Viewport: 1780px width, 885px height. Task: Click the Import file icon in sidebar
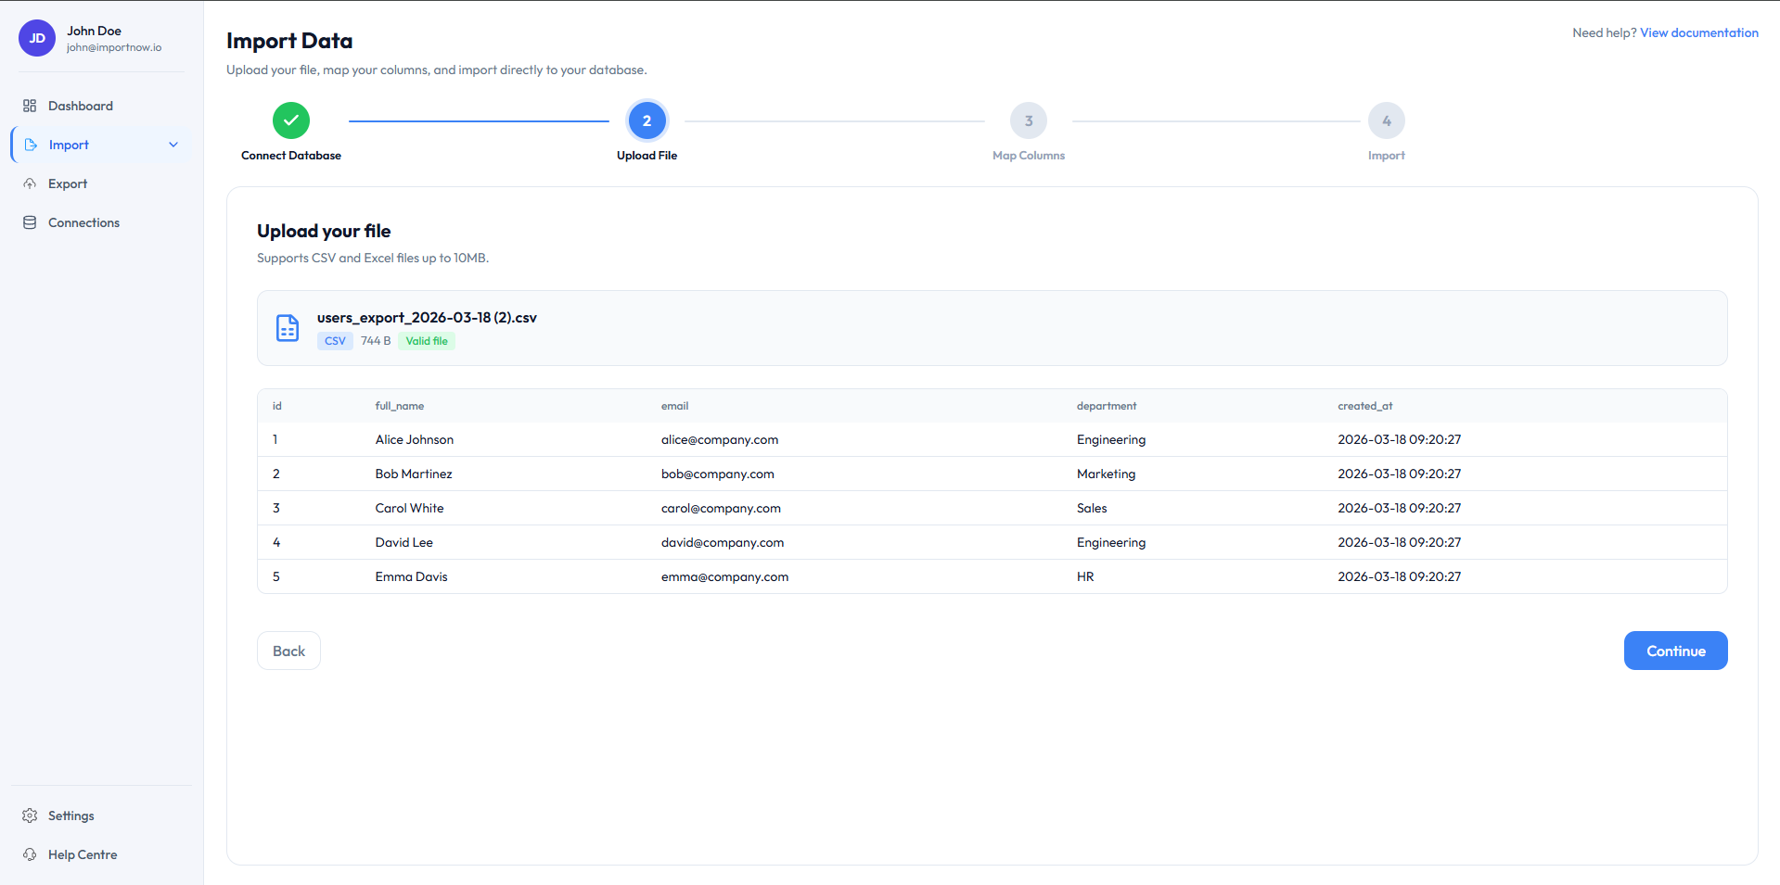tap(31, 145)
